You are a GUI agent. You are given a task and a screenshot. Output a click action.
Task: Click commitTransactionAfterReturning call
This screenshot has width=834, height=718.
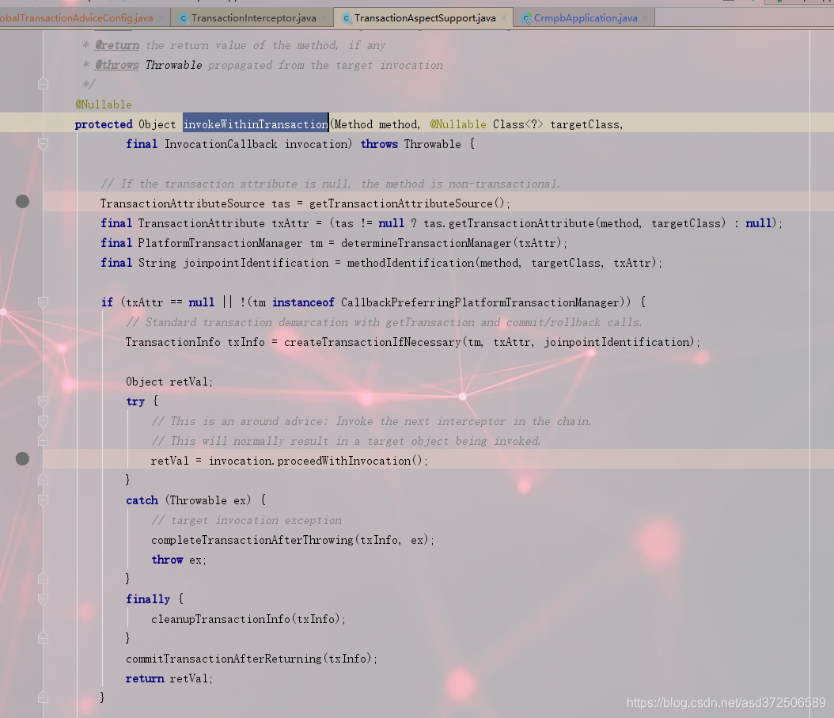coord(224,659)
